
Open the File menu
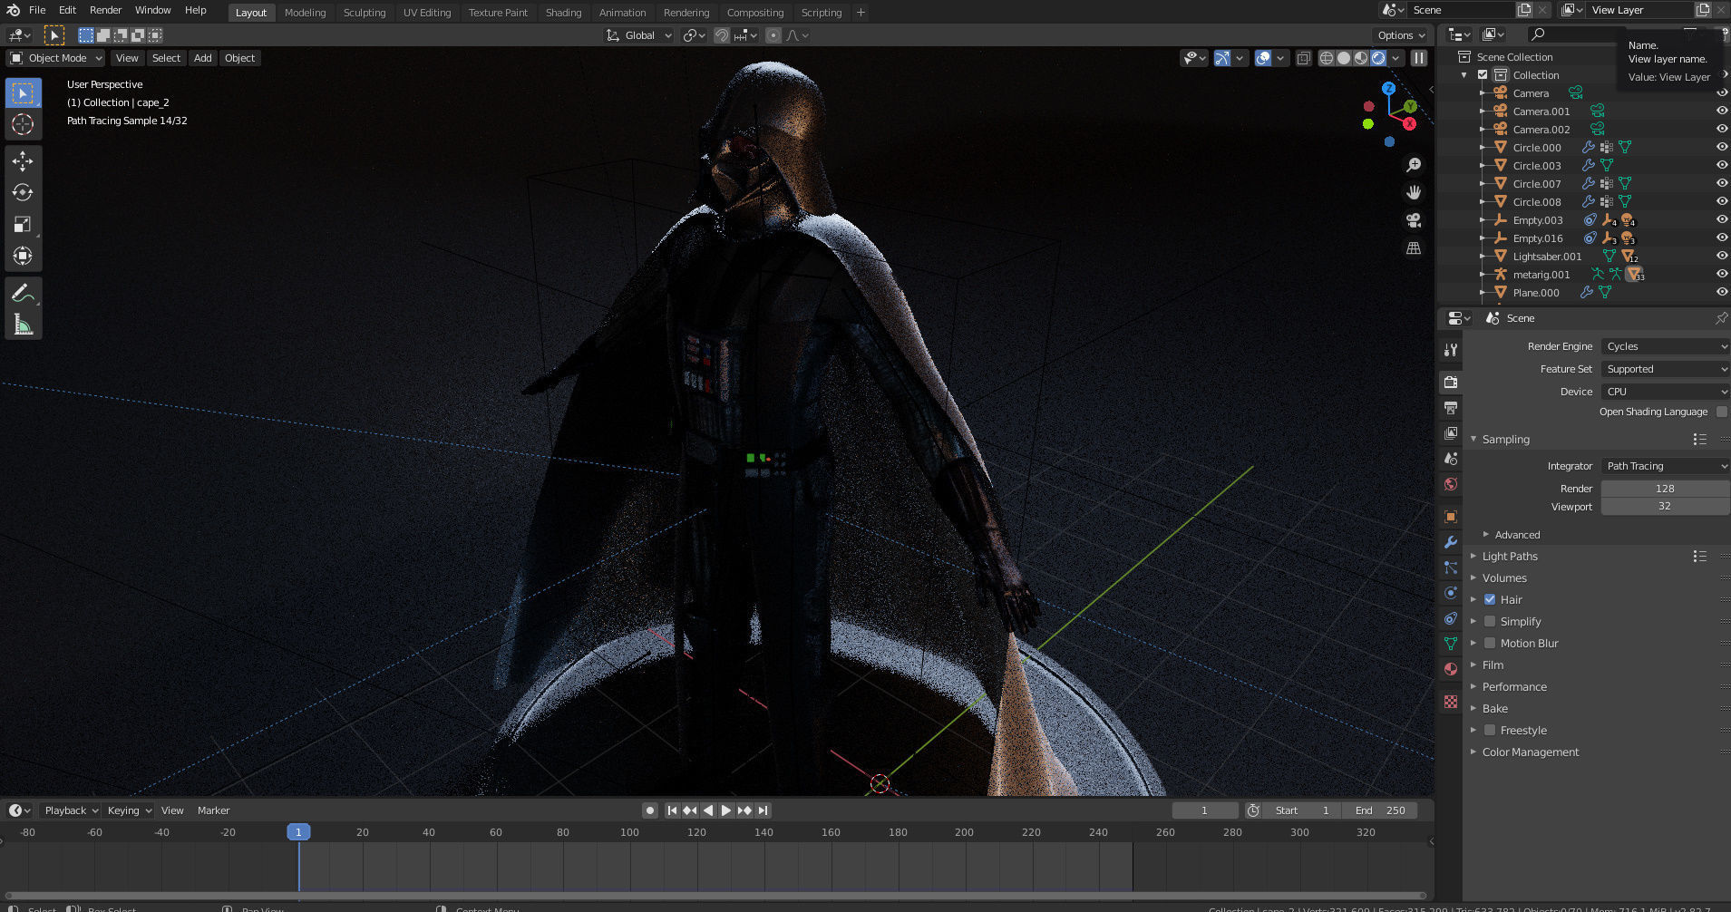(37, 10)
